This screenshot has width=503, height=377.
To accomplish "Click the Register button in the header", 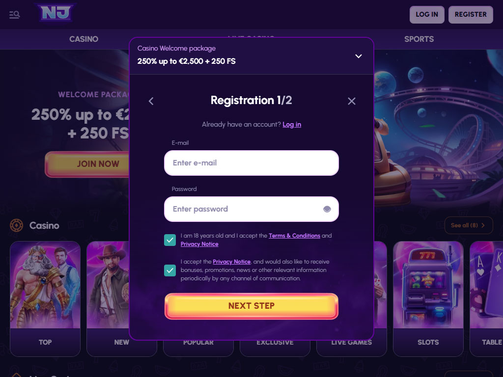I will tap(471, 15).
